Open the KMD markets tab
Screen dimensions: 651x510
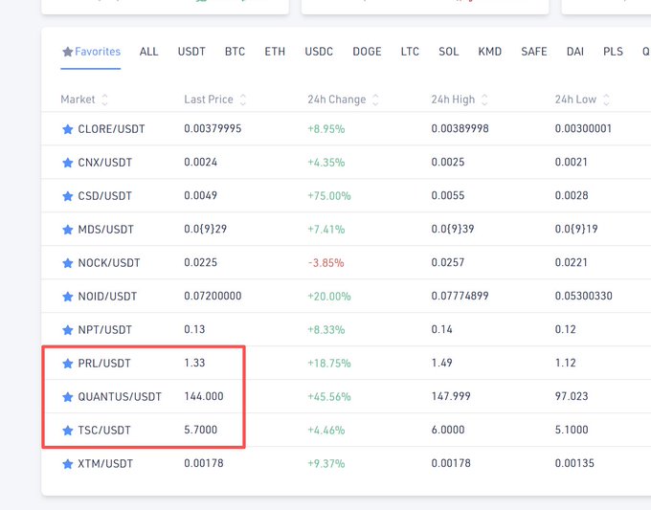(x=490, y=52)
